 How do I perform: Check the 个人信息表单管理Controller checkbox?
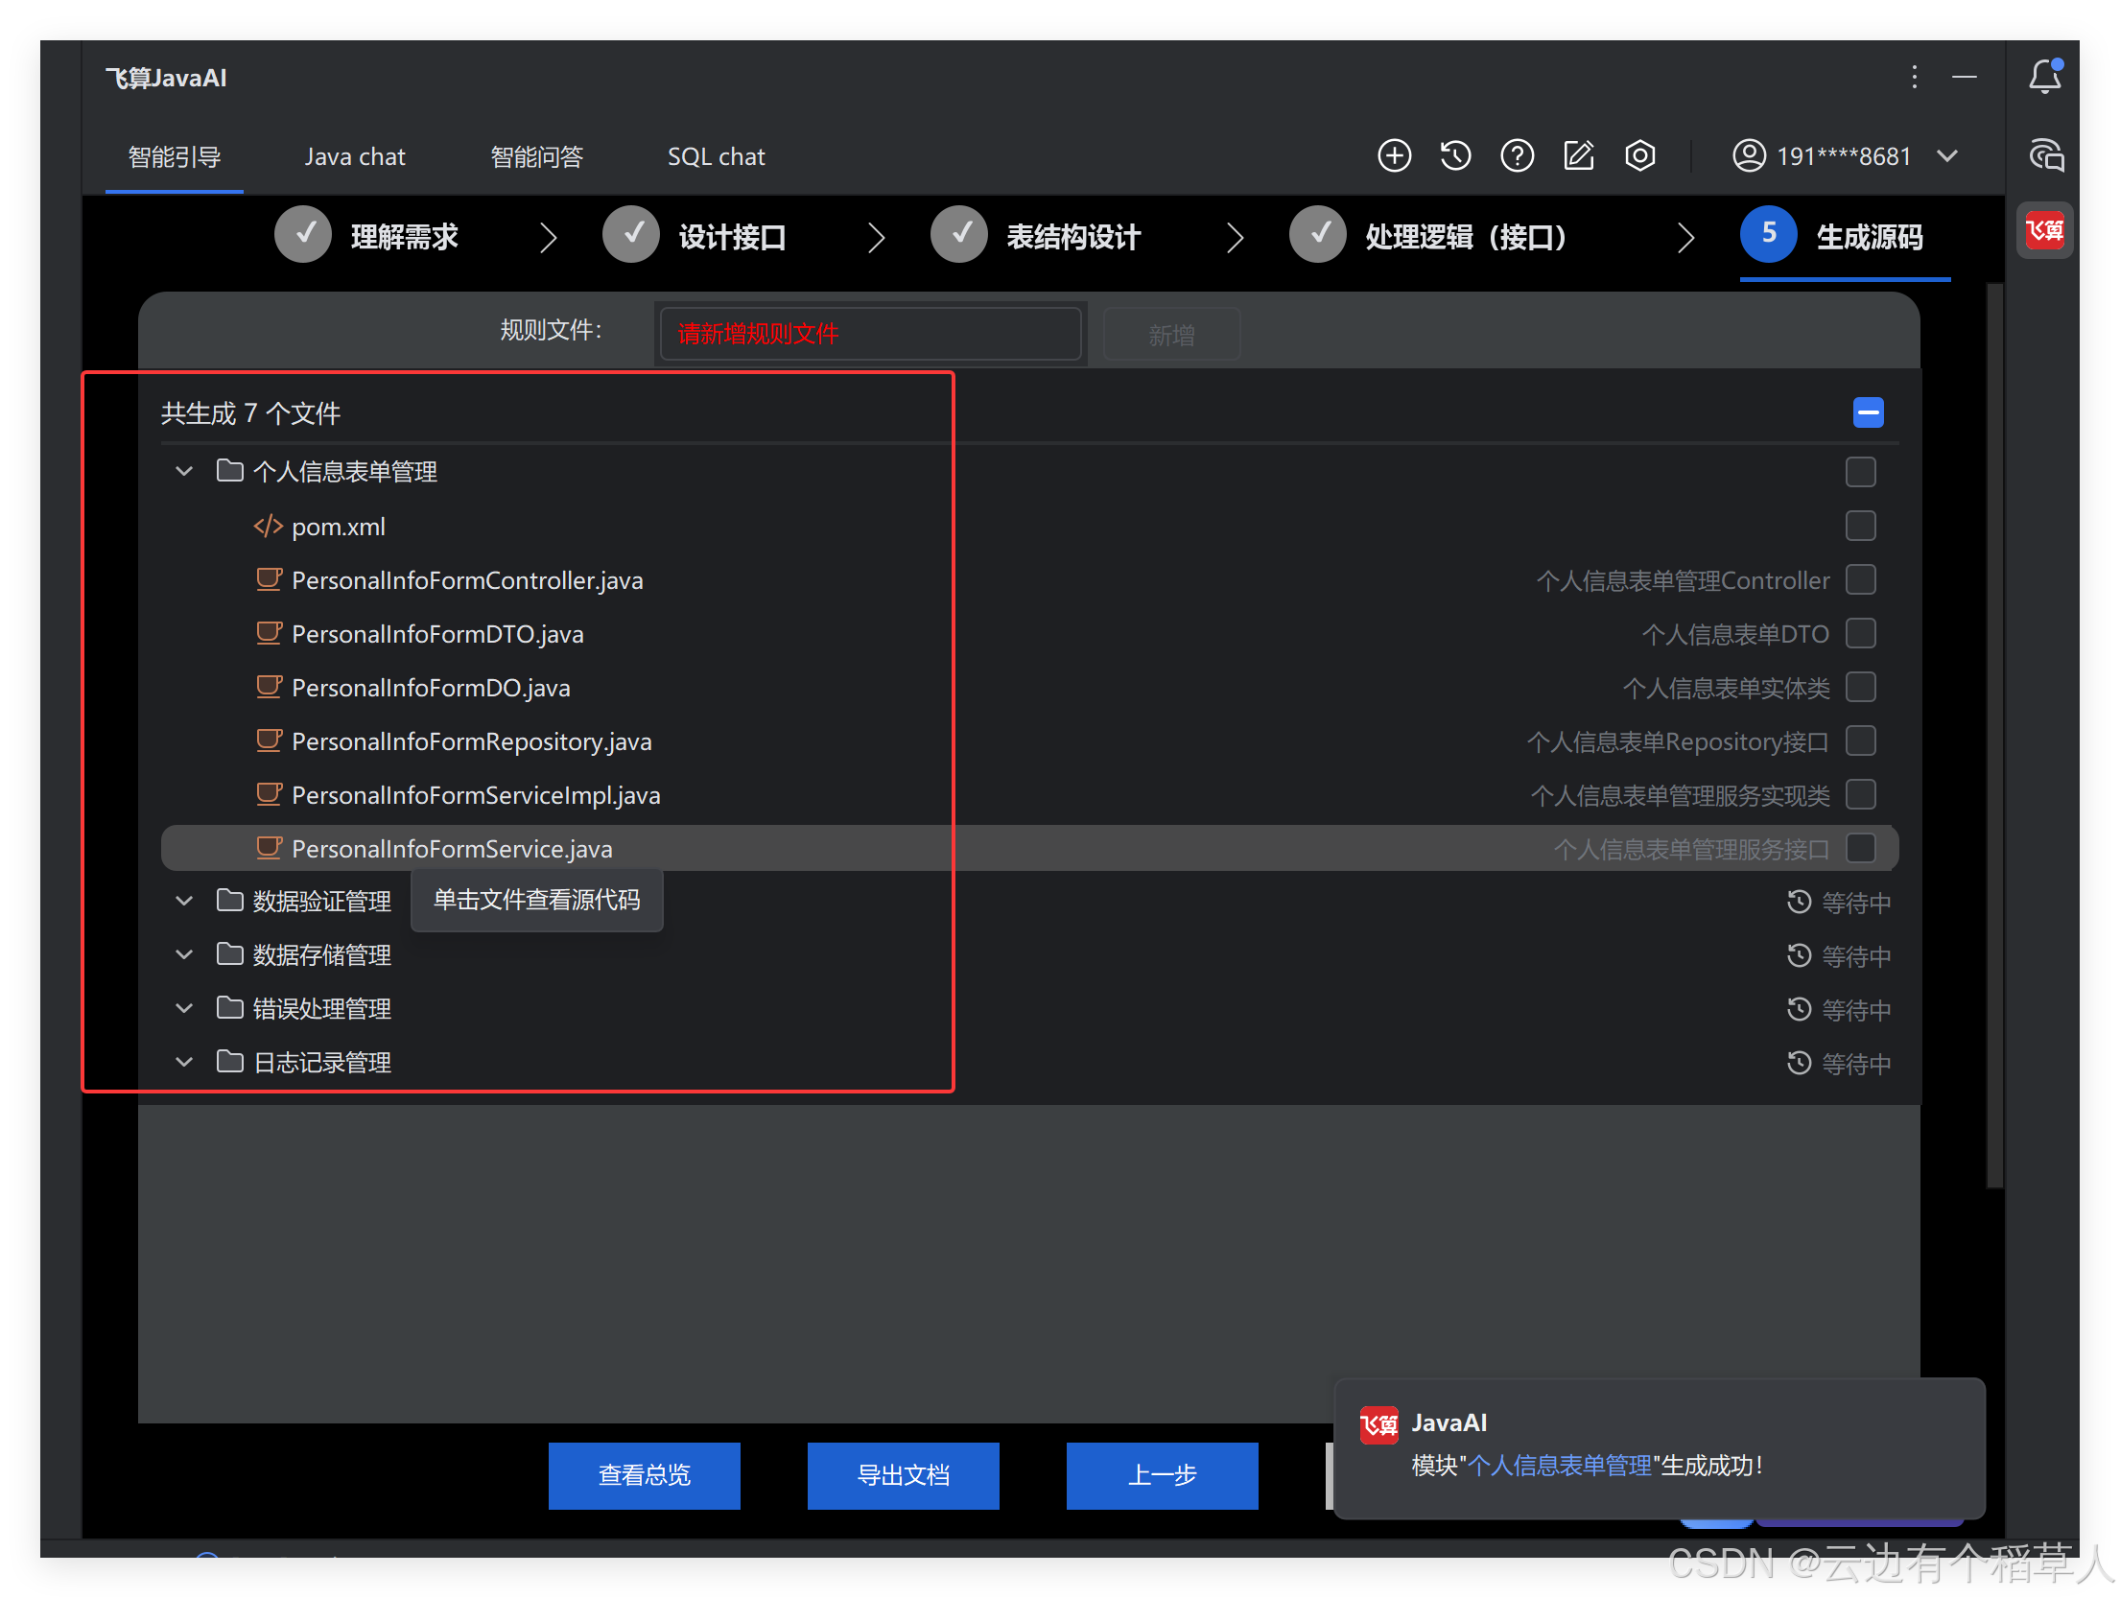1860,579
